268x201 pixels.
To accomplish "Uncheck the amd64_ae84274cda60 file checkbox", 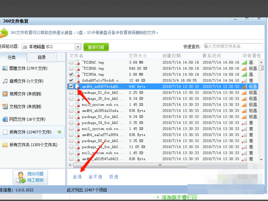I will [x=71, y=86].
